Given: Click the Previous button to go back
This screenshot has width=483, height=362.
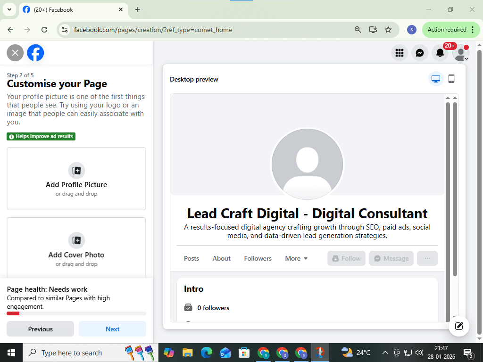Looking at the screenshot, I should [x=40, y=329].
